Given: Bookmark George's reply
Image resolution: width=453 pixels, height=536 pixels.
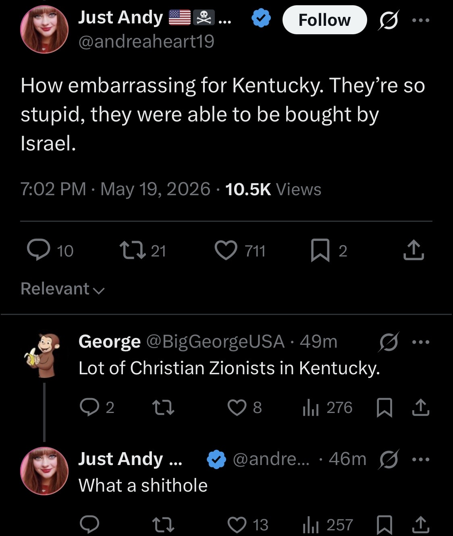Looking at the screenshot, I should pyautogui.click(x=384, y=408).
